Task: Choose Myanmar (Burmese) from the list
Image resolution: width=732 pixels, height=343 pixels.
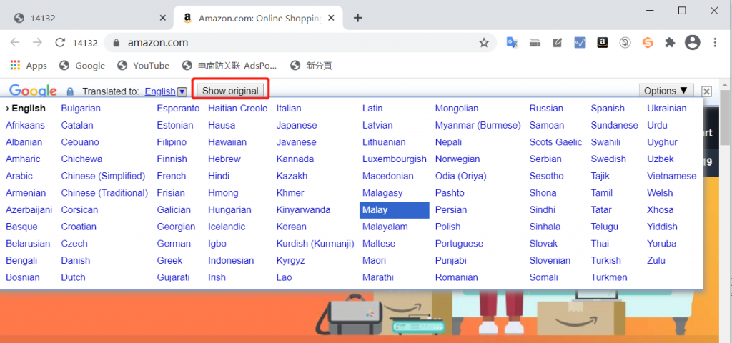Action: [x=478, y=126]
